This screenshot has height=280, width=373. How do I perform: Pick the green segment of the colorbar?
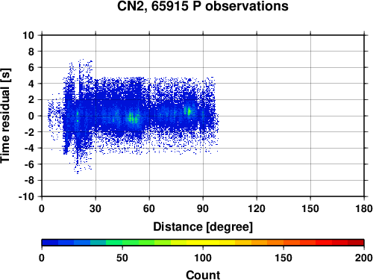pyautogui.click(x=131, y=243)
